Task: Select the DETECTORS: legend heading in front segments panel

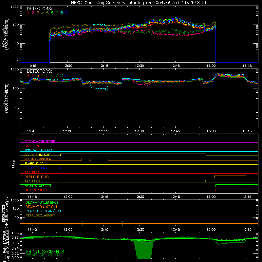Action: (x=39, y=9)
